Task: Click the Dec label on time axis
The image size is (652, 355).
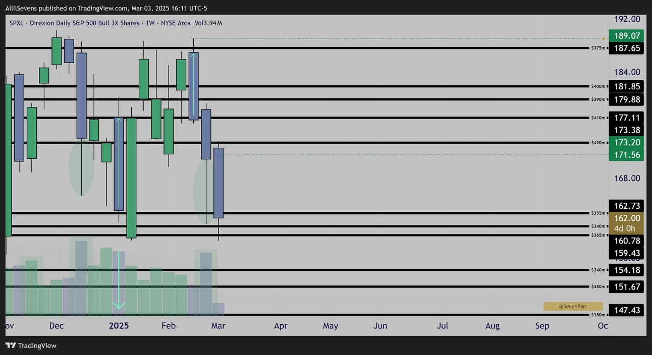Action: click(x=57, y=326)
